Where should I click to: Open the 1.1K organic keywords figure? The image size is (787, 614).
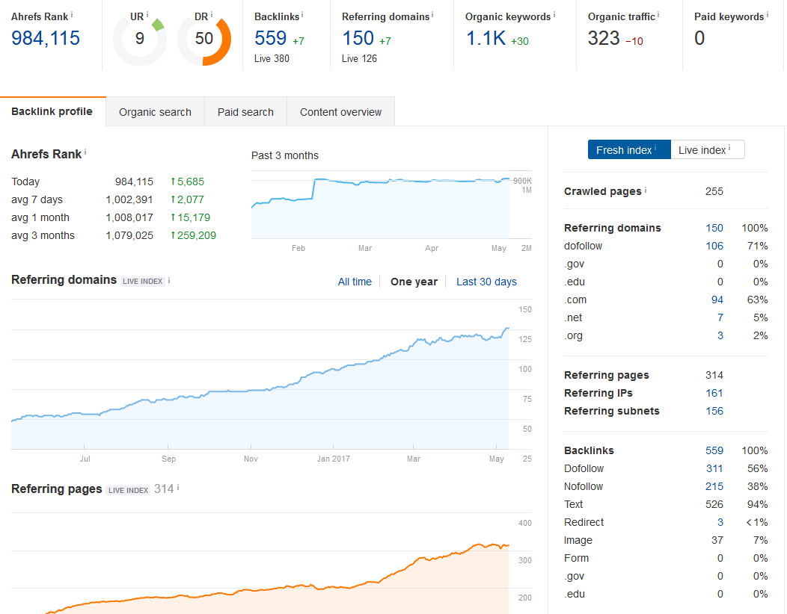click(486, 38)
